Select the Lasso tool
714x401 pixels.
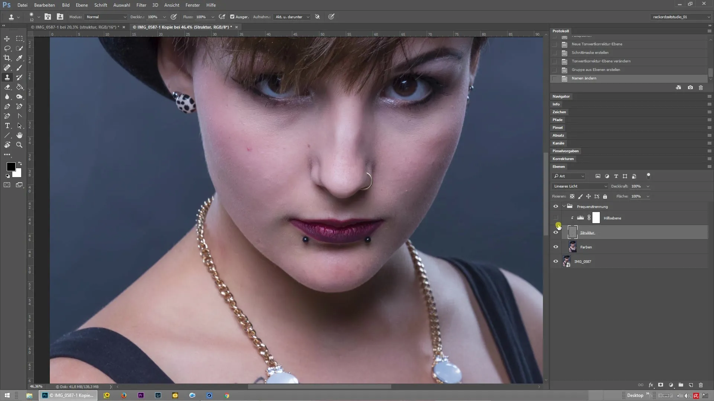click(7, 48)
